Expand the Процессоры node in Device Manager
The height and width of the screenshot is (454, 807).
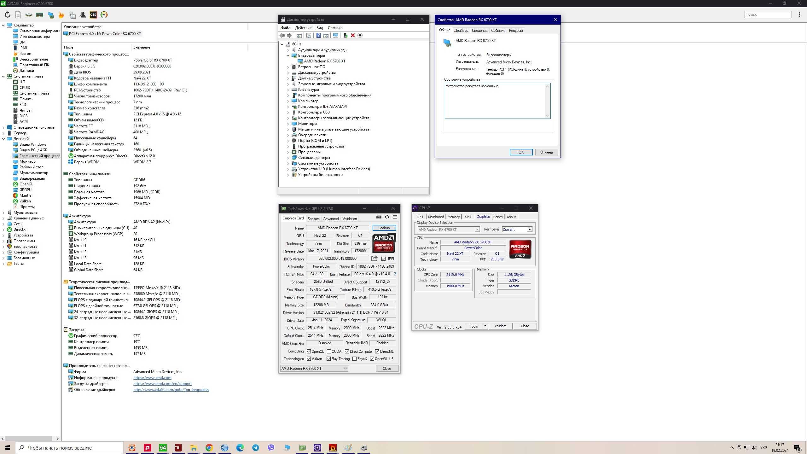pyautogui.click(x=288, y=152)
